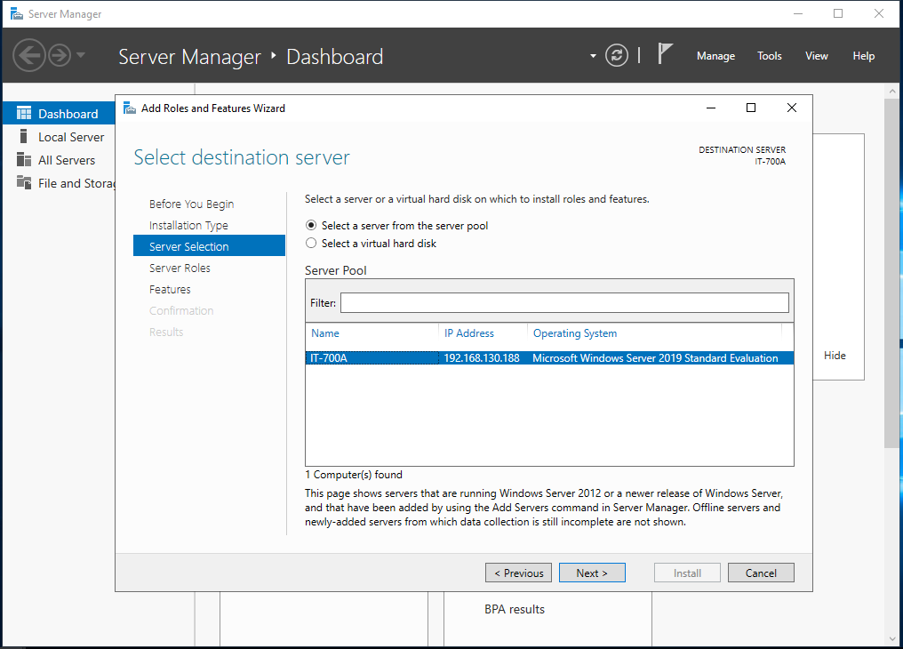903x649 pixels.
Task: Open navigation history dropdown beside forward arrow
Action: 81,55
